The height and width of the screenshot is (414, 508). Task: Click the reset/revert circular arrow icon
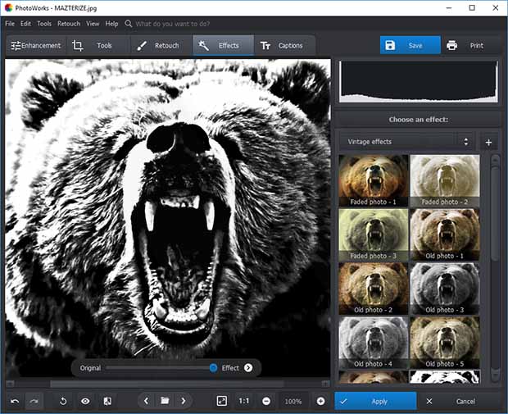(63, 402)
